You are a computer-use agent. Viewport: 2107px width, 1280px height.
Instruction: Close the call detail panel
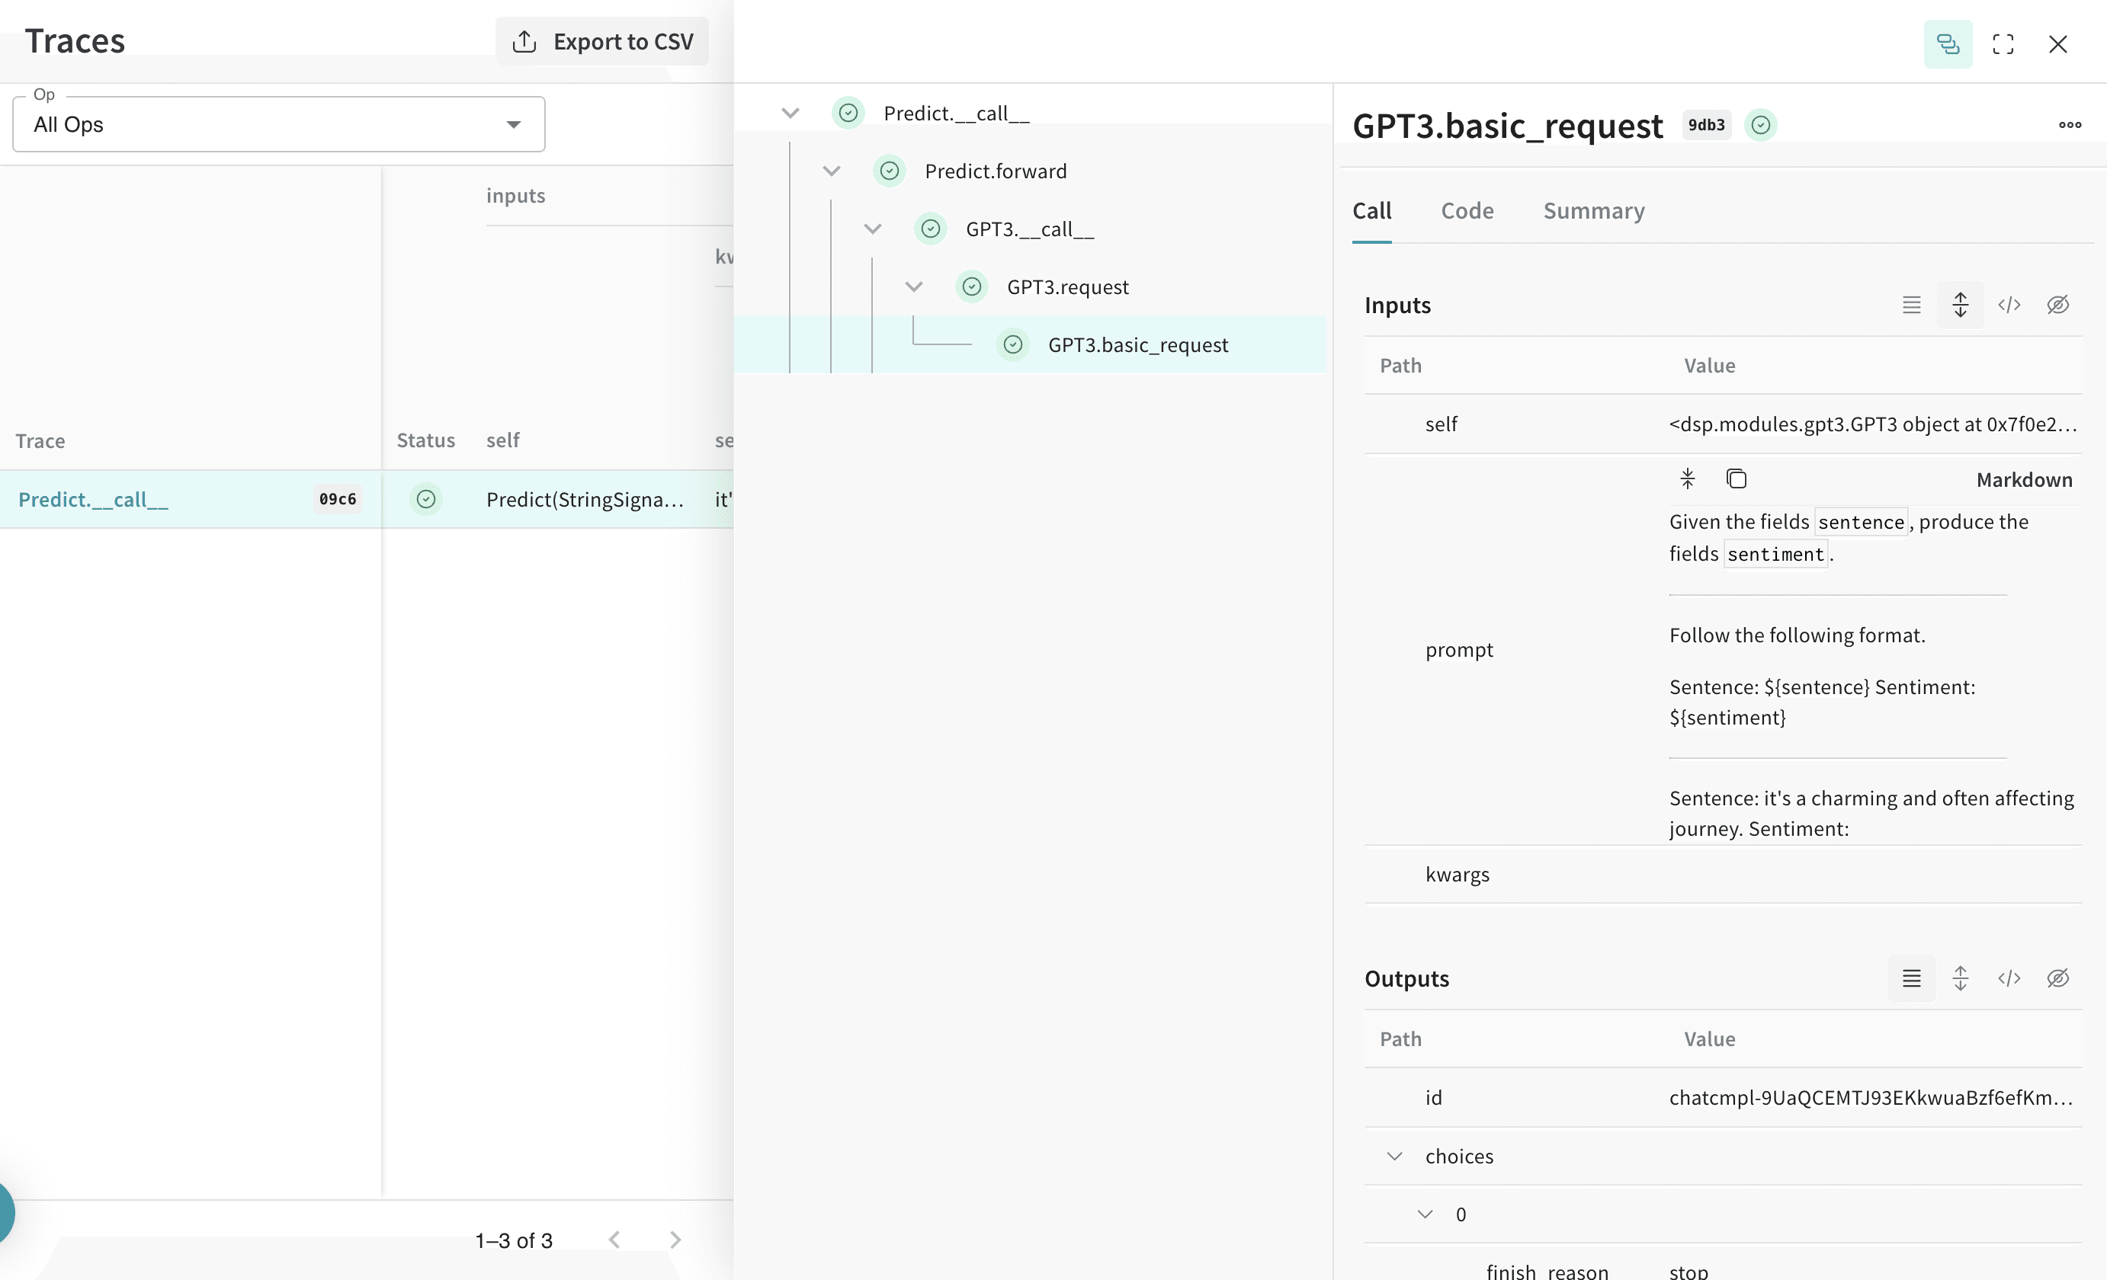point(2058,44)
